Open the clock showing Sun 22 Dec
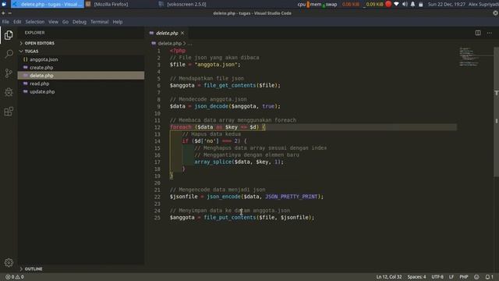This screenshot has height=281, width=499. pos(446,4)
